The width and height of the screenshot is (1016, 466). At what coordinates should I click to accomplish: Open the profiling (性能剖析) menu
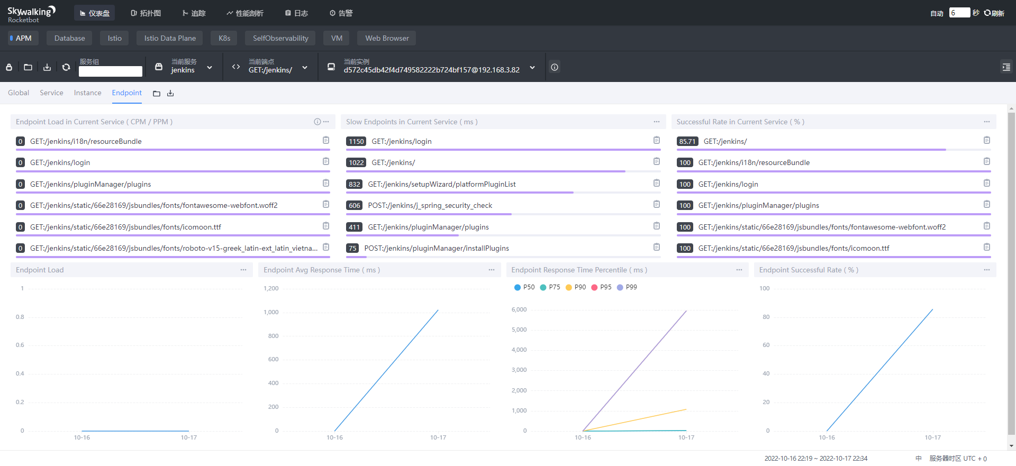point(244,13)
